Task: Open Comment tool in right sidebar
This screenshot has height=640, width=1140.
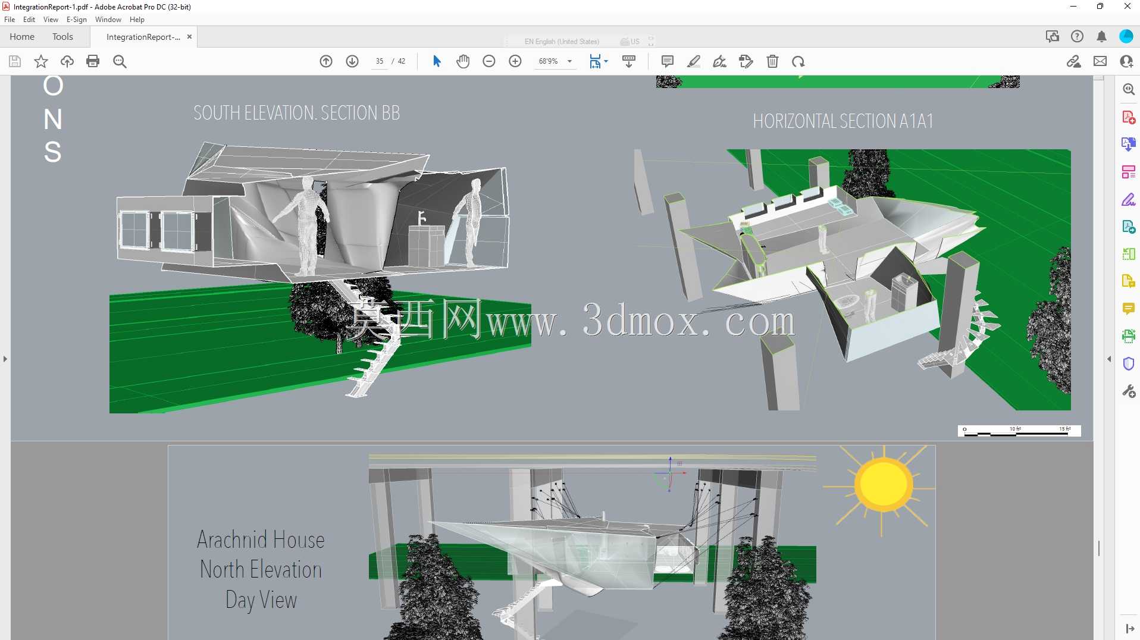Action: tap(1129, 309)
